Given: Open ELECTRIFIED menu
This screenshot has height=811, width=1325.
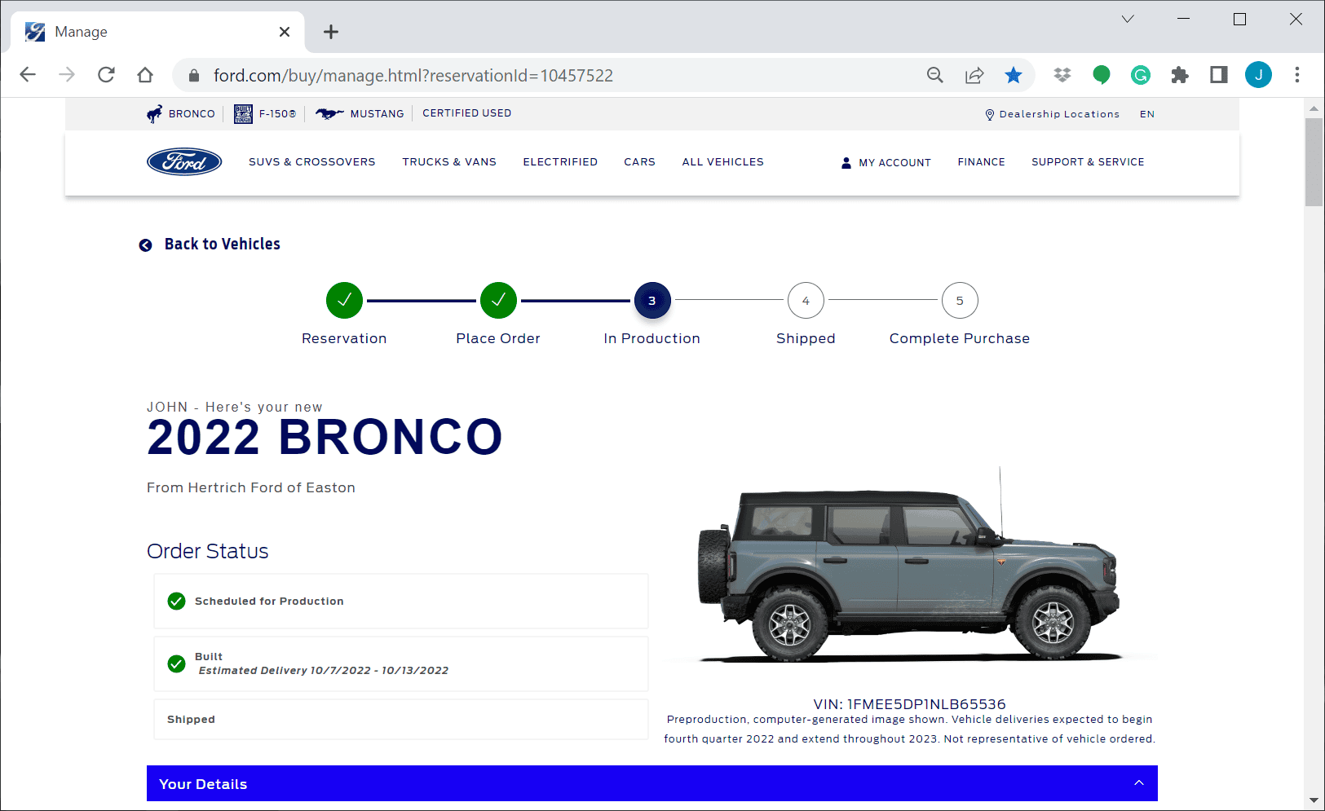Looking at the screenshot, I should tap(560, 162).
